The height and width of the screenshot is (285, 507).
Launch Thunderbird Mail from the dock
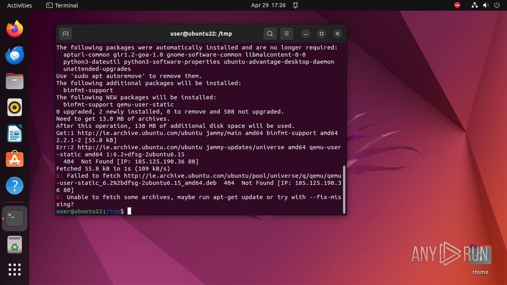(x=15, y=55)
